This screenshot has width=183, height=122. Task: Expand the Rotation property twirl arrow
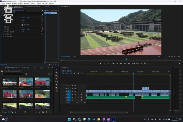click(x=3, y=27)
